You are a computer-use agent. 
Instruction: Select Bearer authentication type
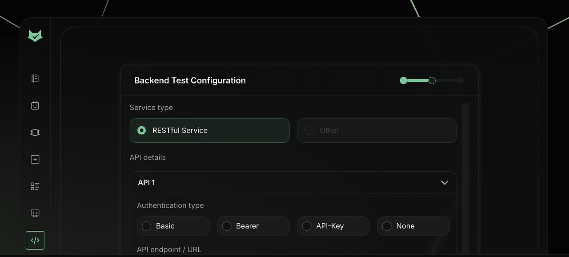click(x=227, y=226)
